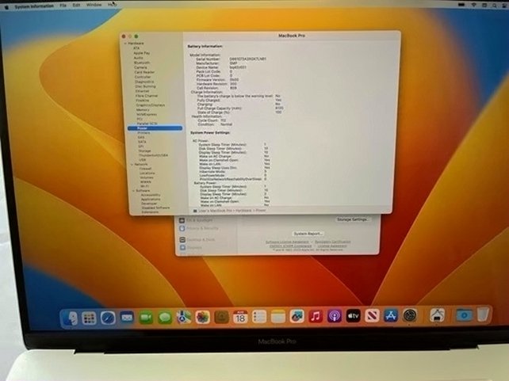Viewport: 509px width, 381px height.
Task: Open the Regulatory Certification link
Action: pos(332,242)
